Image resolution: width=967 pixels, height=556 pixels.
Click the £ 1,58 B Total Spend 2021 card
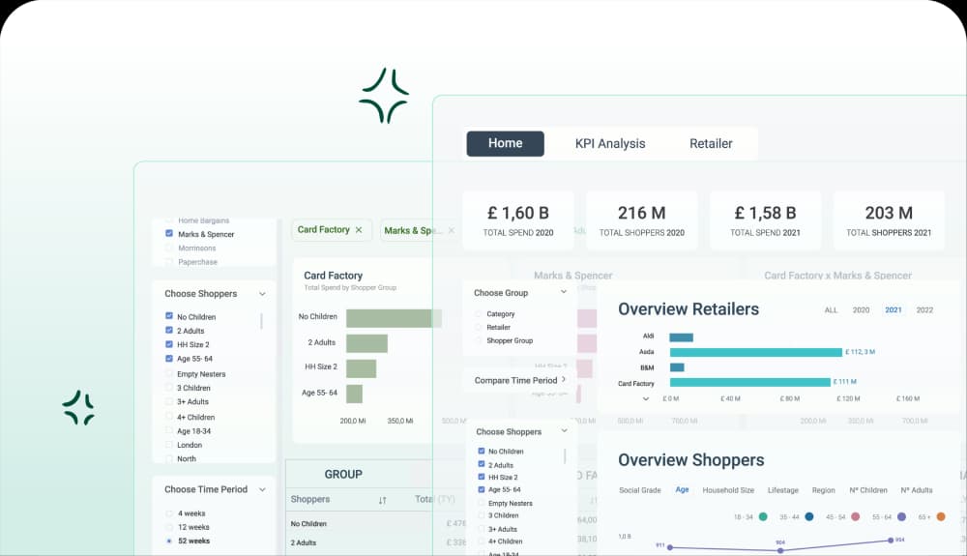pyautogui.click(x=765, y=220)
